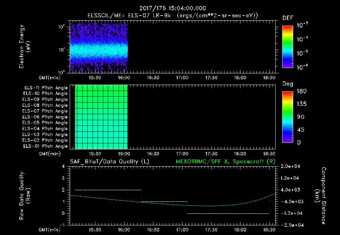Click GMT(min) label under the spectrogram panel
The height and width of the screenshot is (235, 340).
tap(49, 78)
